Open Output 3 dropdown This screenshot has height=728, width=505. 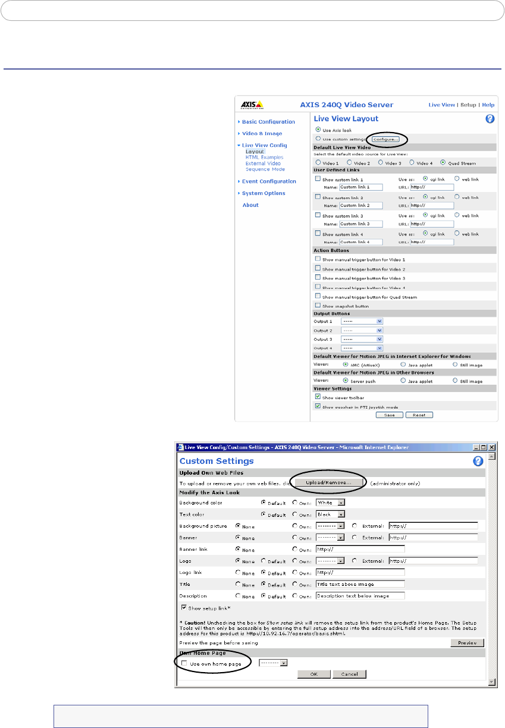coord(362,339)
